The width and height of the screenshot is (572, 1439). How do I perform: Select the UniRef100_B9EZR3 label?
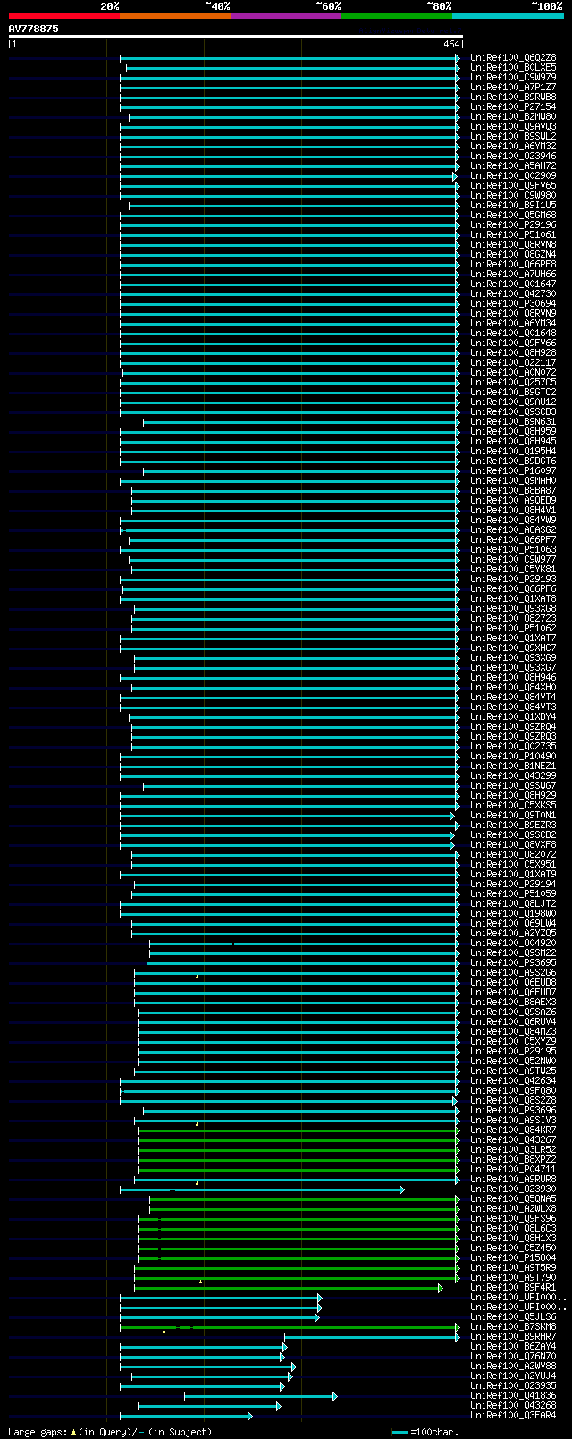point(513,825)
